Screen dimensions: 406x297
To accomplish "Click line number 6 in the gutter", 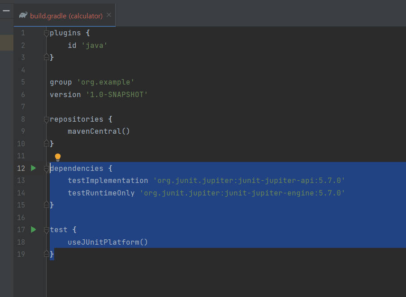I will coord(23,95).
